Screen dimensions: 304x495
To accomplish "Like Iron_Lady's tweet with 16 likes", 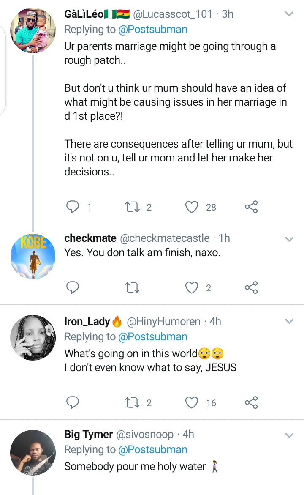I will [x=192, y=403].
